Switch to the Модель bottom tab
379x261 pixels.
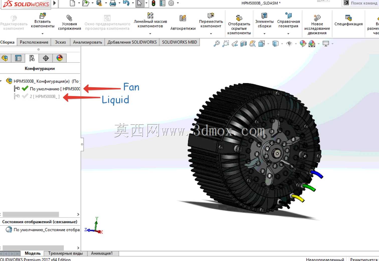[33, 253]
